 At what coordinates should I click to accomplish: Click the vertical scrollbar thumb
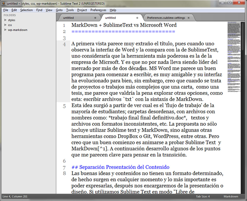click(243, 36)
